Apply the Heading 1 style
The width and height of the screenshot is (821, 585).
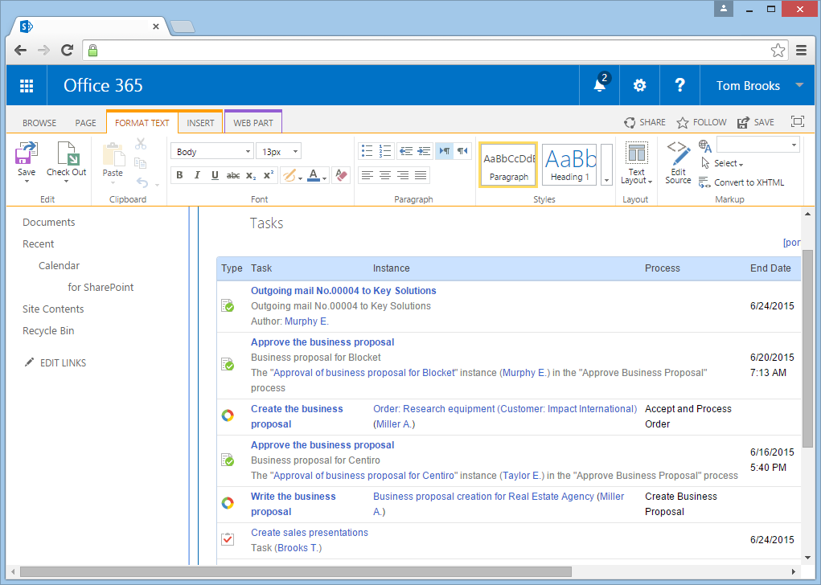570,165
